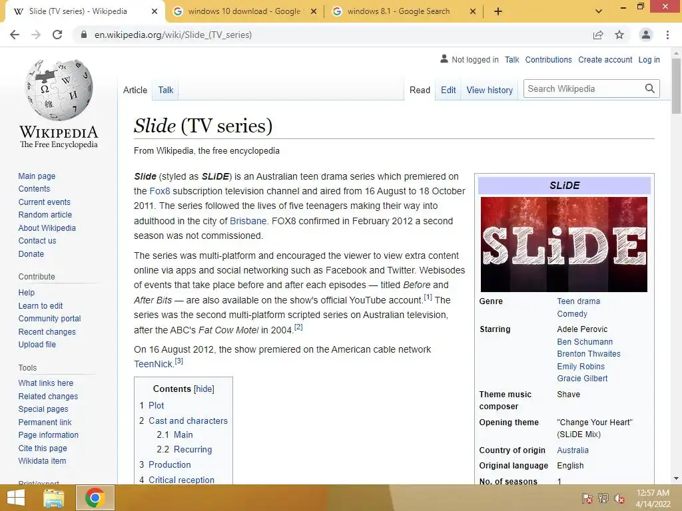The image size is (682, 511).
Task: Click the network tray icon
Action: (603, 498)
